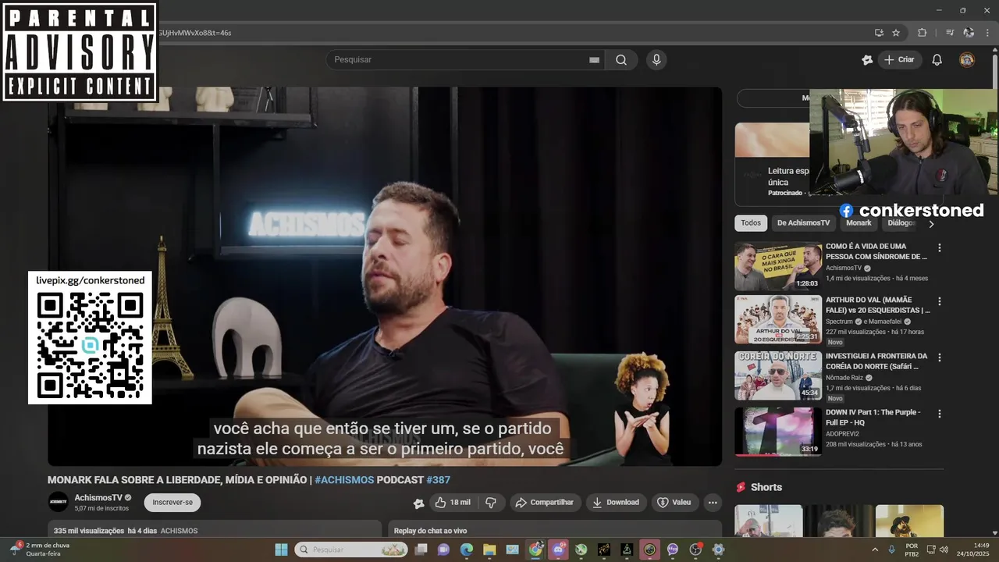Open Windows Start menu
999x562 pixels.
281,550
